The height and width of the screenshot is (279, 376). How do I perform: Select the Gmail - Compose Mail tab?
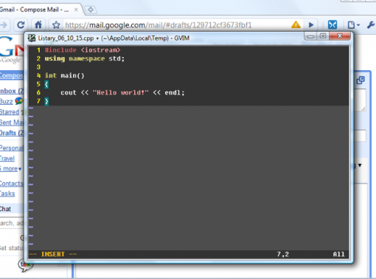point(35,10)
